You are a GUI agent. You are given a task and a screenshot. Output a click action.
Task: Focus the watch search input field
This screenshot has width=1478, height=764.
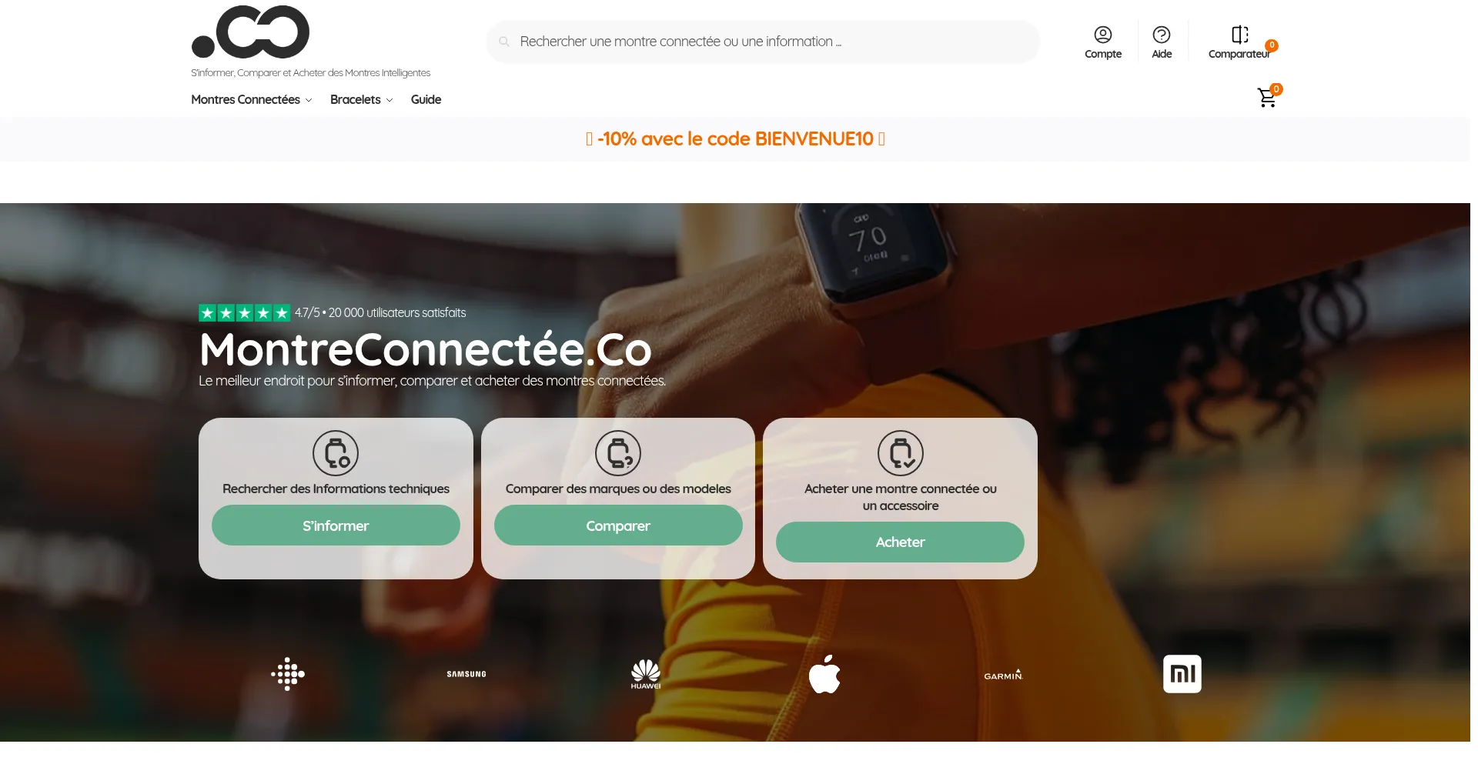tap(763, 42)
